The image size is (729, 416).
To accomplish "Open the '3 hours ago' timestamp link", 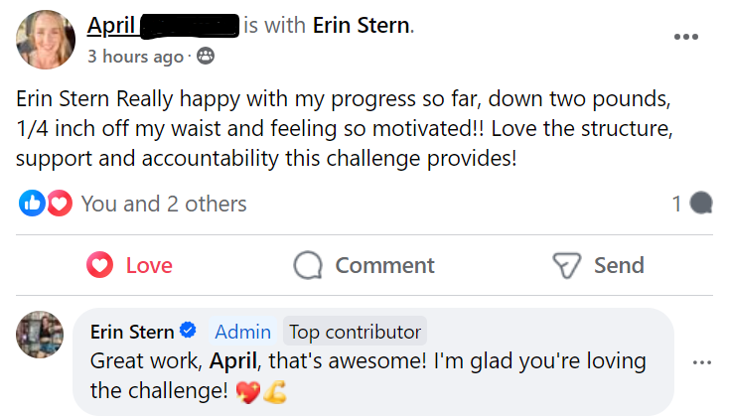I will [x=134, y=57].
